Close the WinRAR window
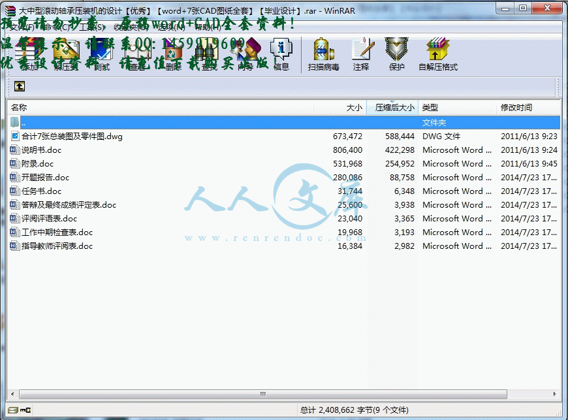The image size is (568, 420). (548, 8)
